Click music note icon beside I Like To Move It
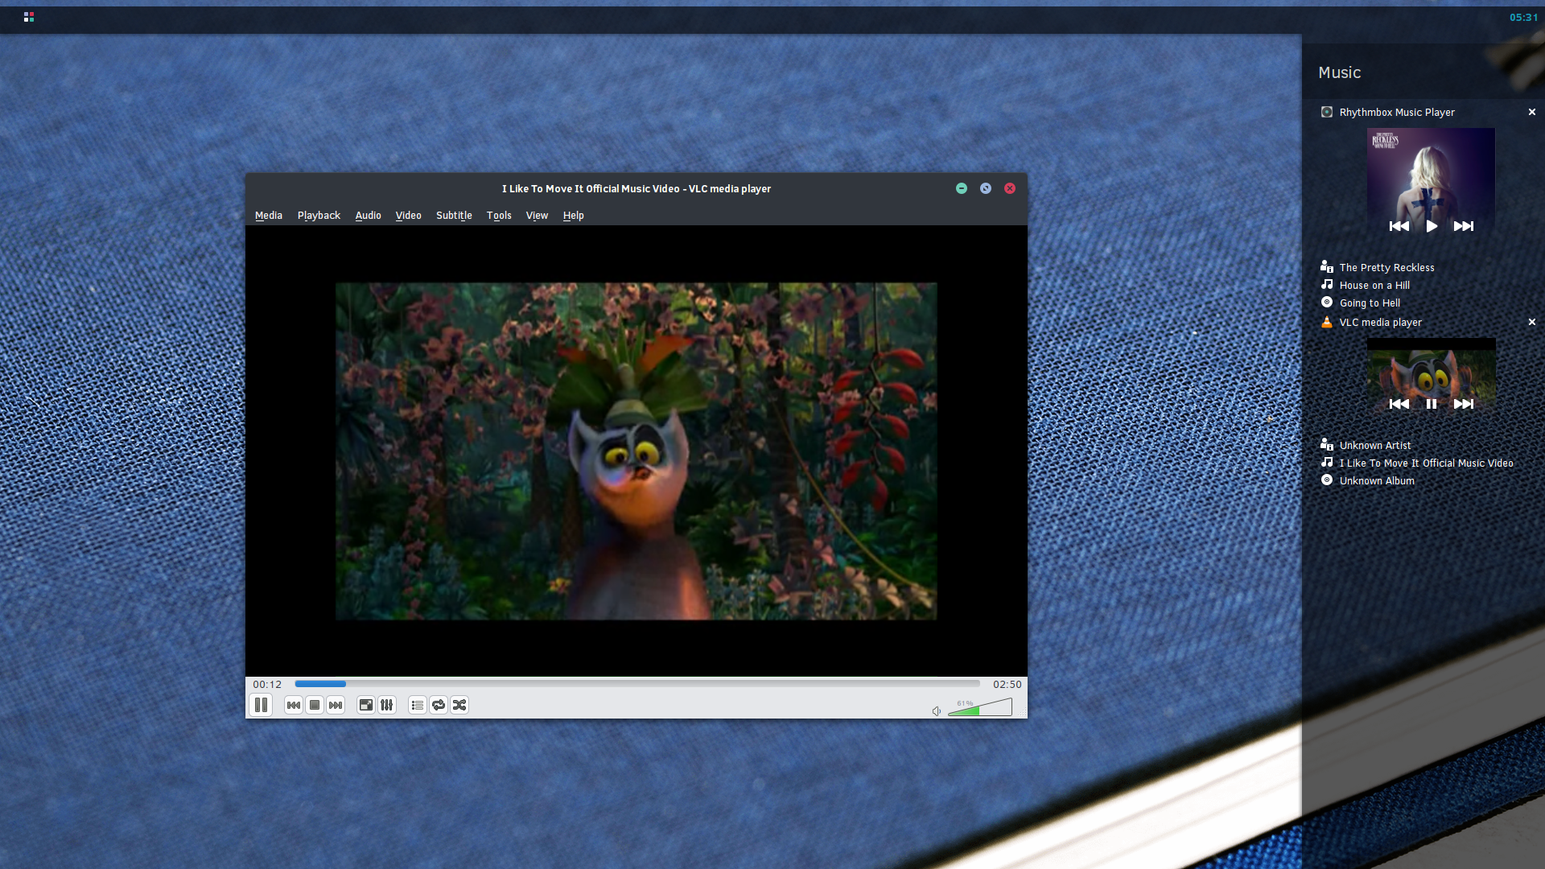Viewport: 1545px width, 869px height. pos(1327,462)
